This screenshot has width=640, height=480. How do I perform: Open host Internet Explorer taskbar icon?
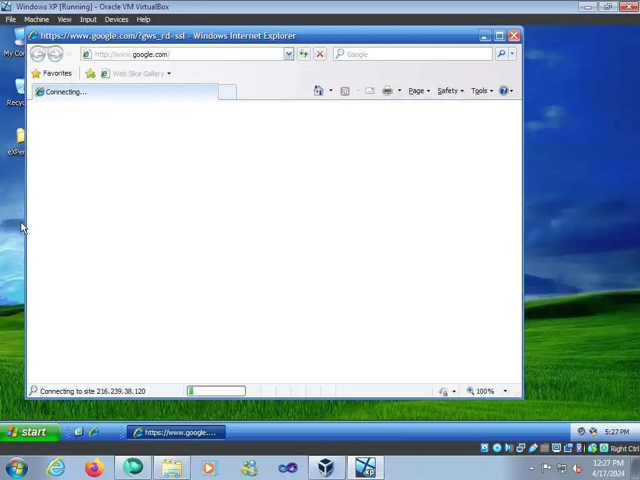(x=56, y=467)
